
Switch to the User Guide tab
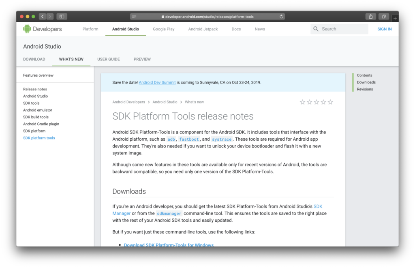point(108,59)
